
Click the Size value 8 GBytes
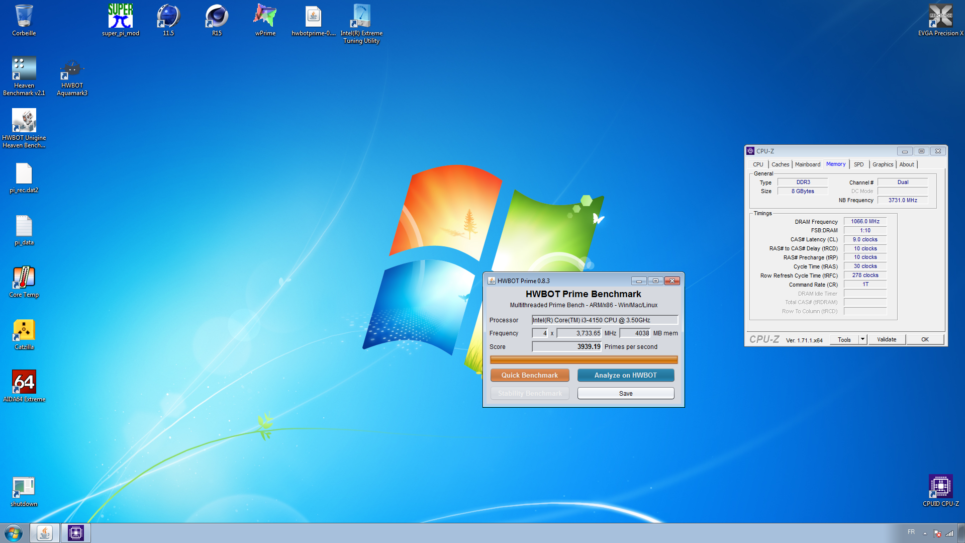coord(803,191)
